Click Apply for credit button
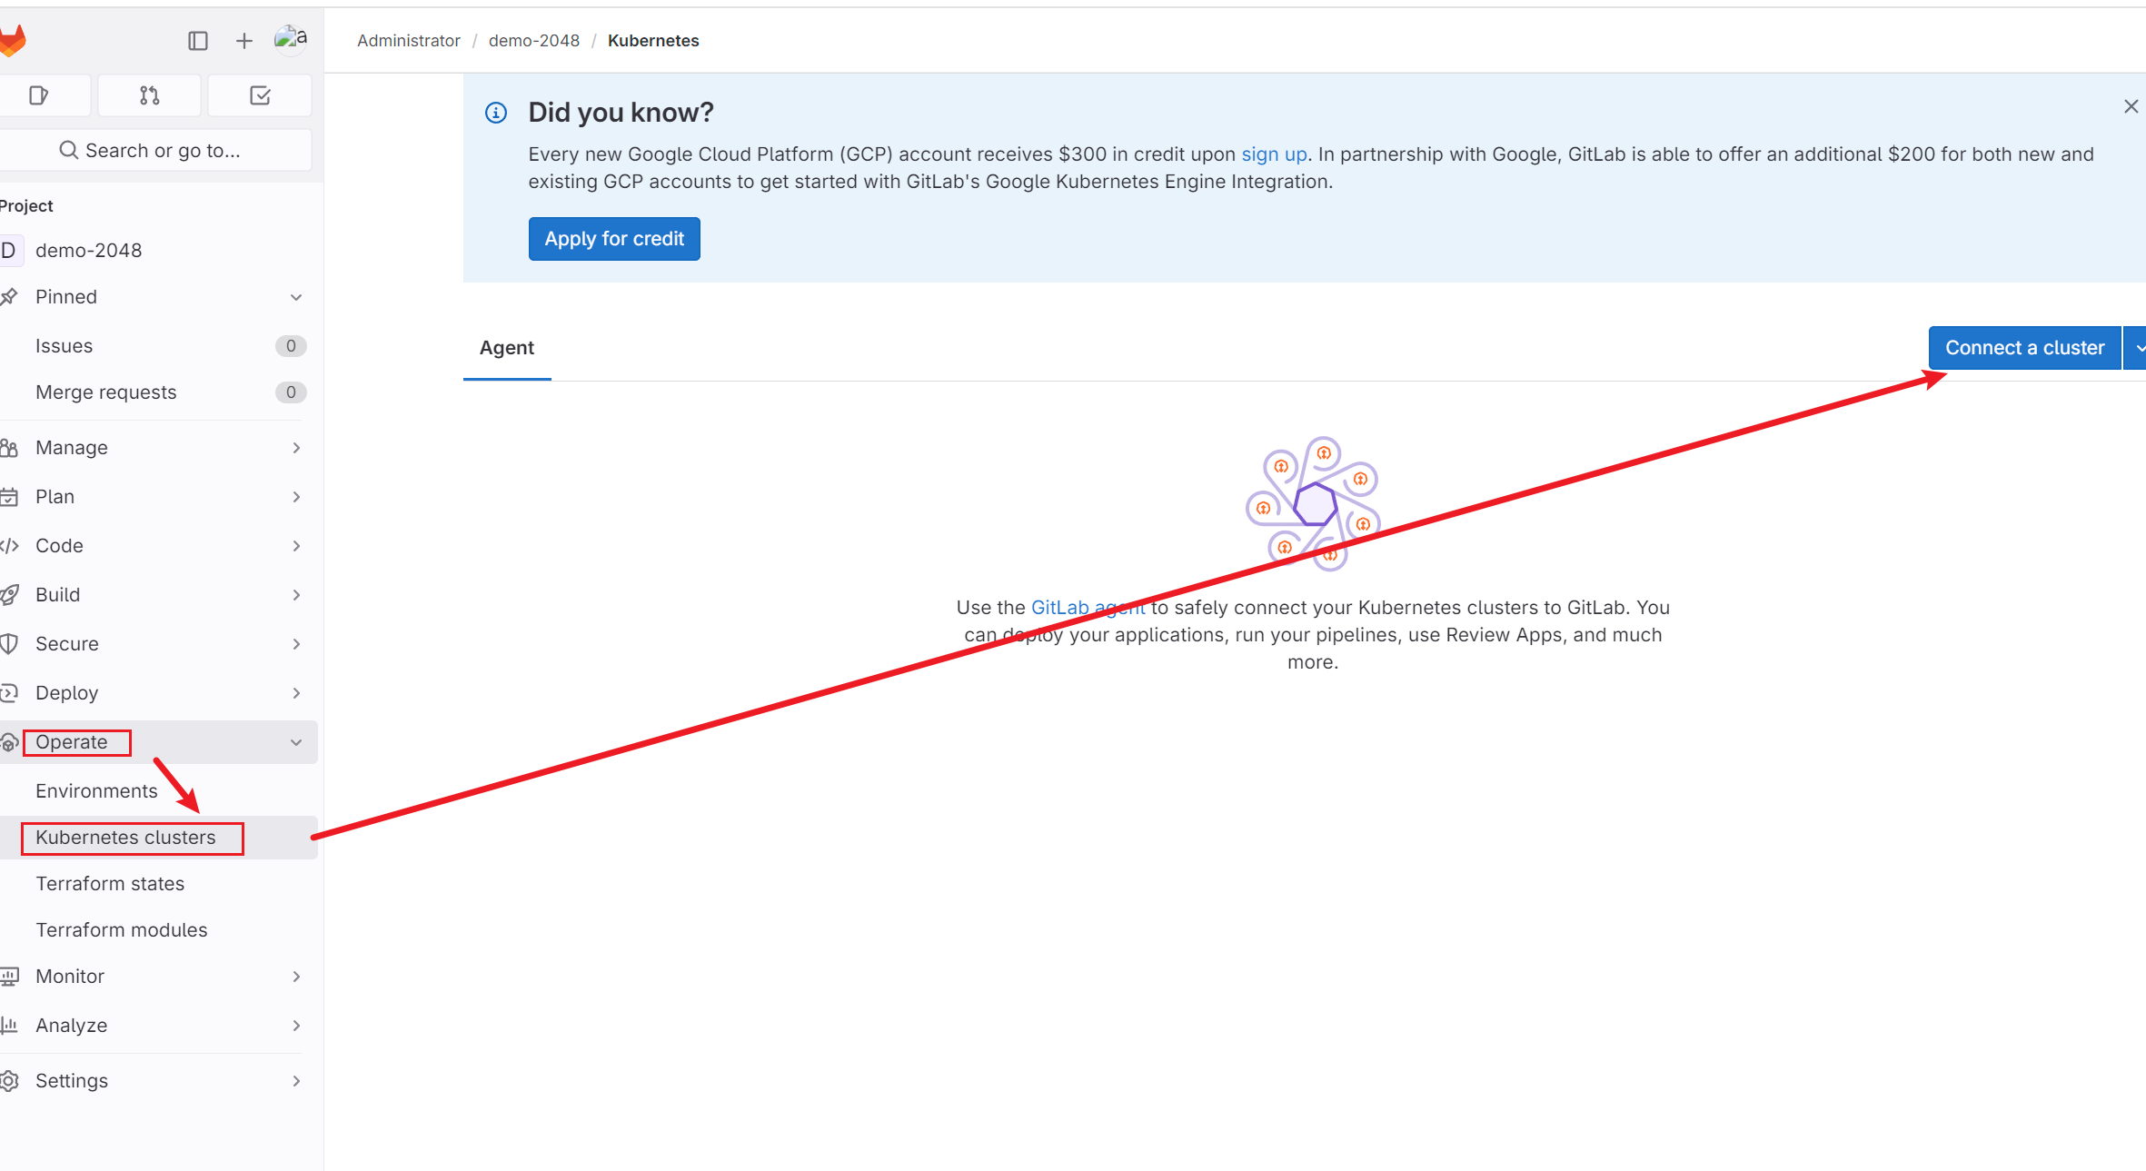This screenshot has height=1171, width=2146. point(614,239)
